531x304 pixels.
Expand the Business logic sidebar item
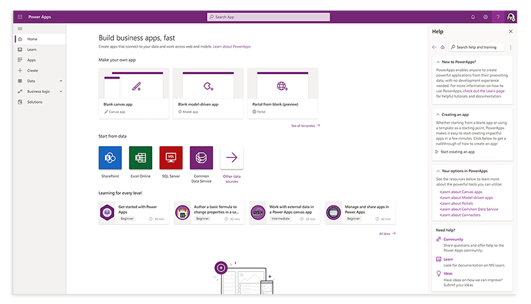(x=60, y=91)
